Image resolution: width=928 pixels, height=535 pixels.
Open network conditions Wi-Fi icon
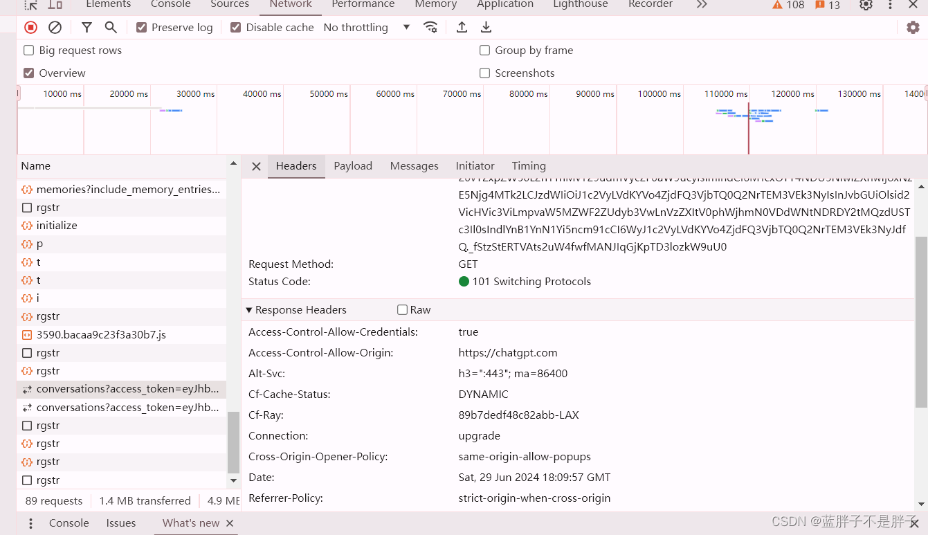click(430, 28)
